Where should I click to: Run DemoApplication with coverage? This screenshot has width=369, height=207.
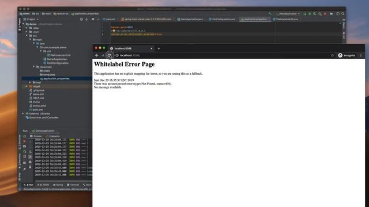tap(315, 14)
